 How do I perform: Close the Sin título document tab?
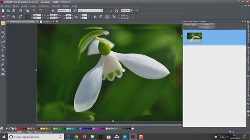click(54, 22)
